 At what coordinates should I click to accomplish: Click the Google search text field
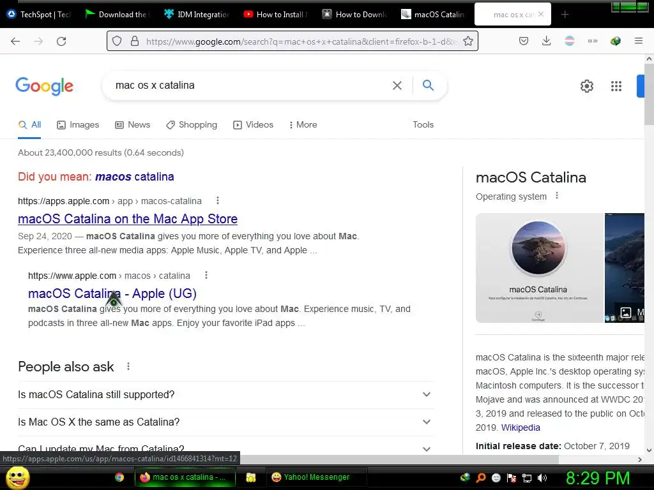[250, 85]
